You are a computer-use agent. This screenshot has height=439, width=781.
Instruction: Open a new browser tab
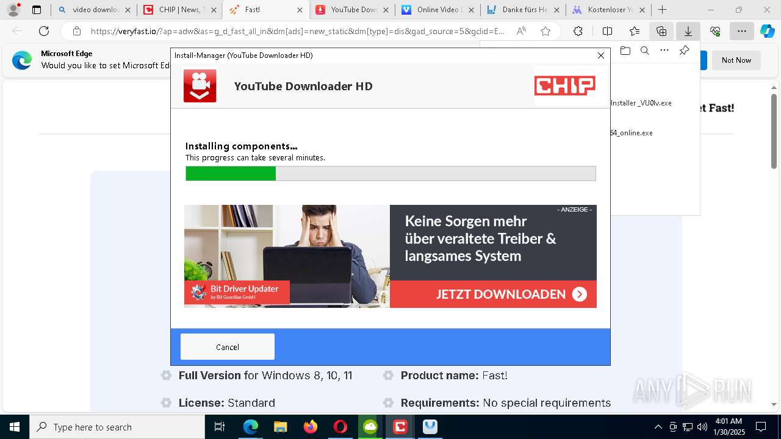(662, 10)
